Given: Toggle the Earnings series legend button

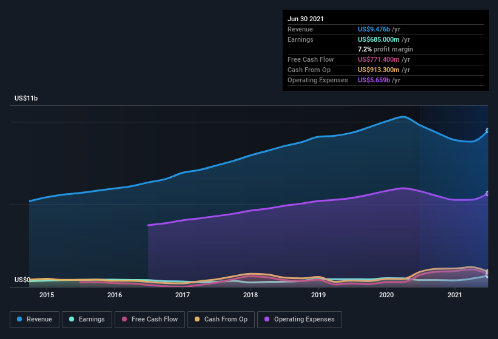Looking at the screenshot, I should [87, 320].
